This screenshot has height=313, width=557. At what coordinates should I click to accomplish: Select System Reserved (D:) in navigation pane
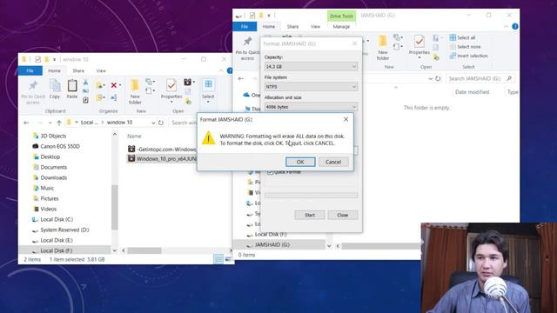click(60, 230)
